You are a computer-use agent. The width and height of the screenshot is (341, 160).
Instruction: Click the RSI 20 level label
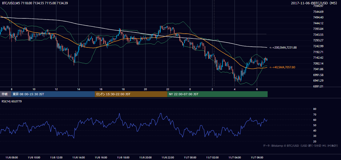315,141
